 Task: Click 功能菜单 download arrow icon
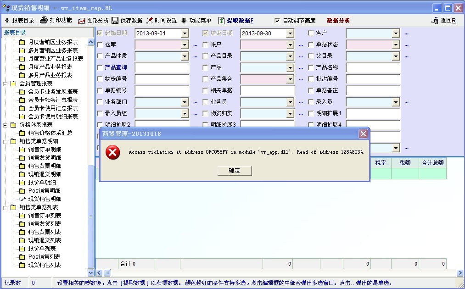coord(184,21)
